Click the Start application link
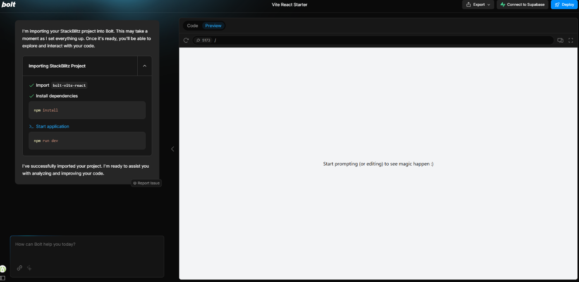 click(53, 126)
